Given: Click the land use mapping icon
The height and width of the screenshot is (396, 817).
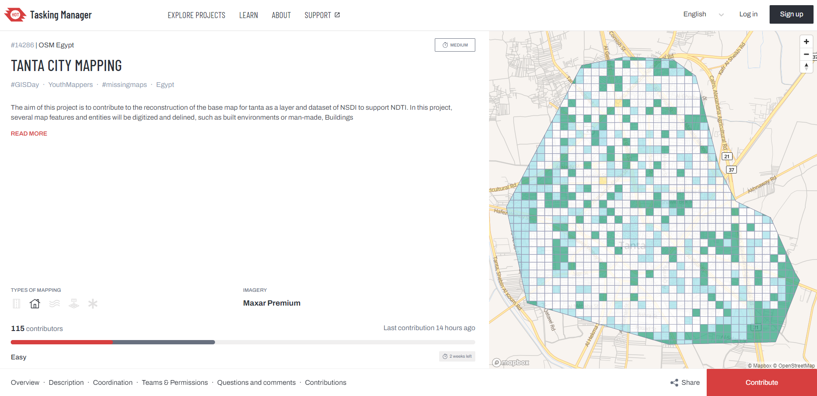Looking at the screenshot, I should [x=74, y=304].
